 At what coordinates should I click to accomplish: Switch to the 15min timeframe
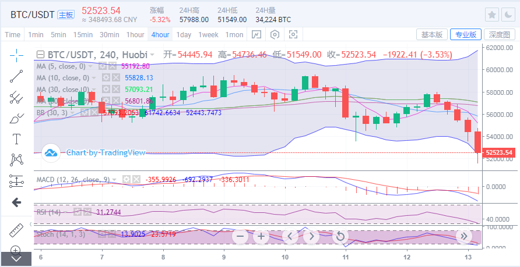83,35
